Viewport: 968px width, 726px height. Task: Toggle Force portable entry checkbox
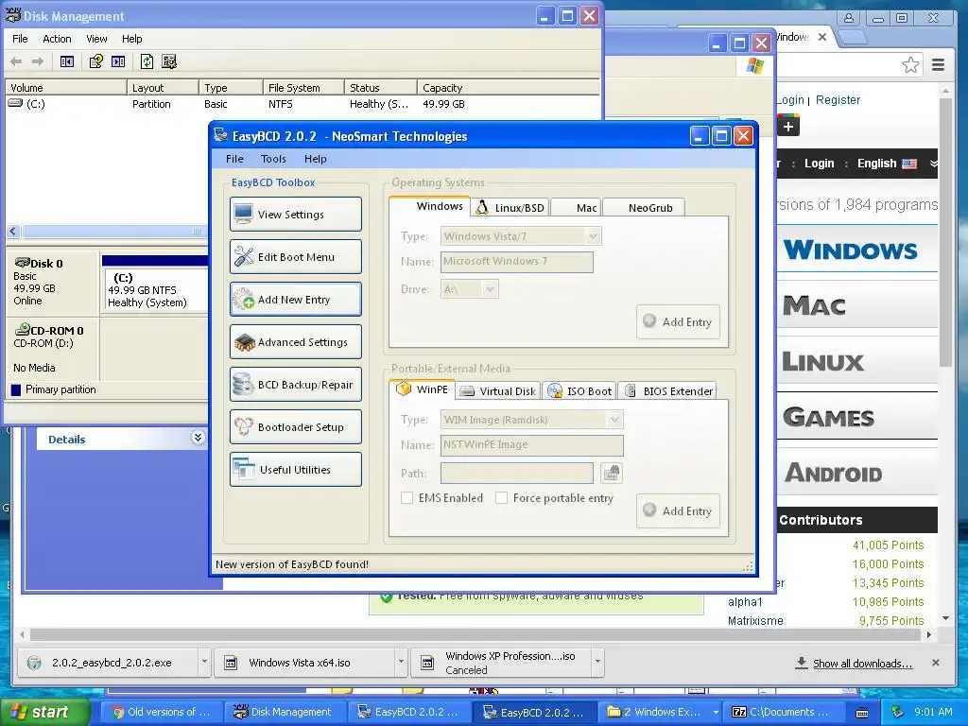point(501,497)
